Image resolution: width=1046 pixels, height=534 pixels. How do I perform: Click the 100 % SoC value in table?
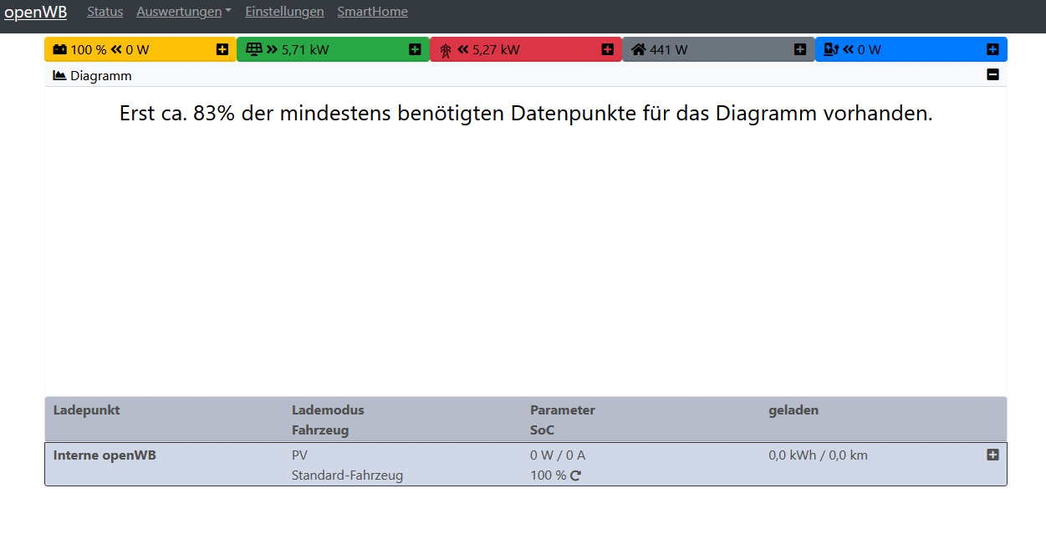click(x=548, y=476)
